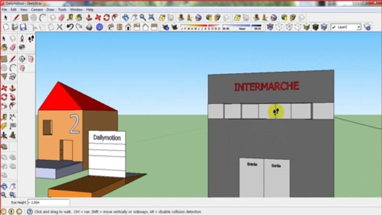Image resolution: width=382 pixels, height=215 pixels.
Task: Save the model with the floppy disk icon
Action: coord(23,27)
